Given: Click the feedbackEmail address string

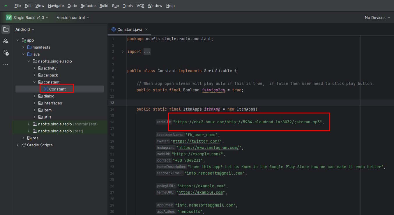Looking at the screenshot, I should pos(215,173).
